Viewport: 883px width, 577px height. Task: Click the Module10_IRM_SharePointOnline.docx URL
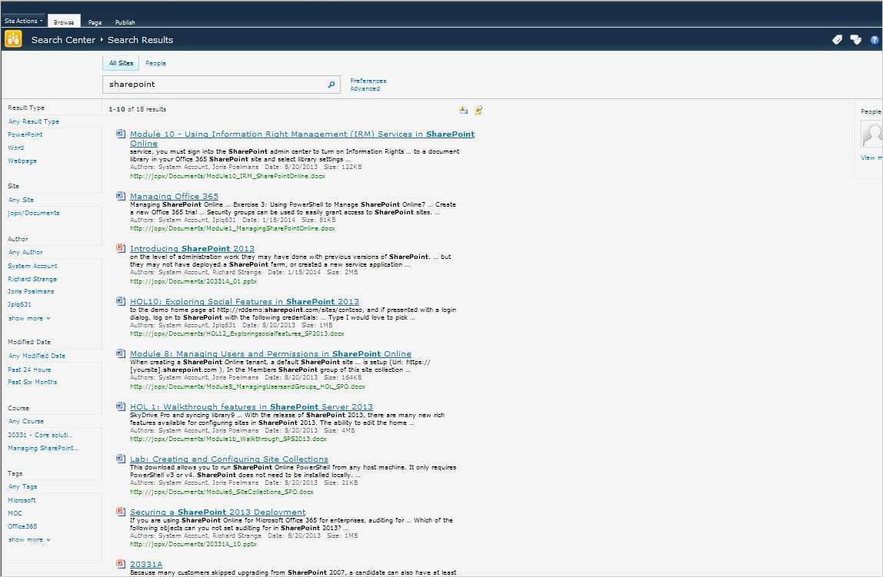(x=228, y=176)
